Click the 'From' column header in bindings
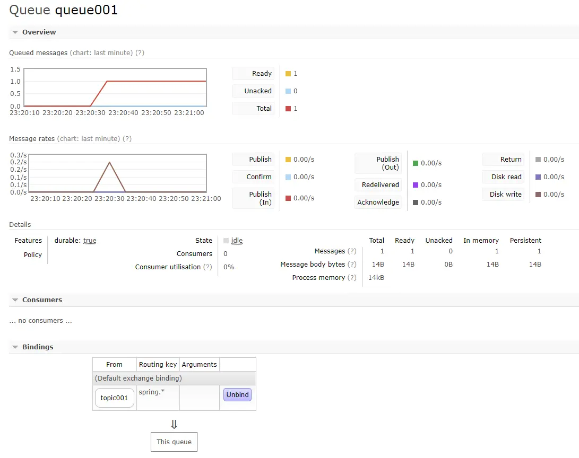579x458 pixels. pos(114,364)
